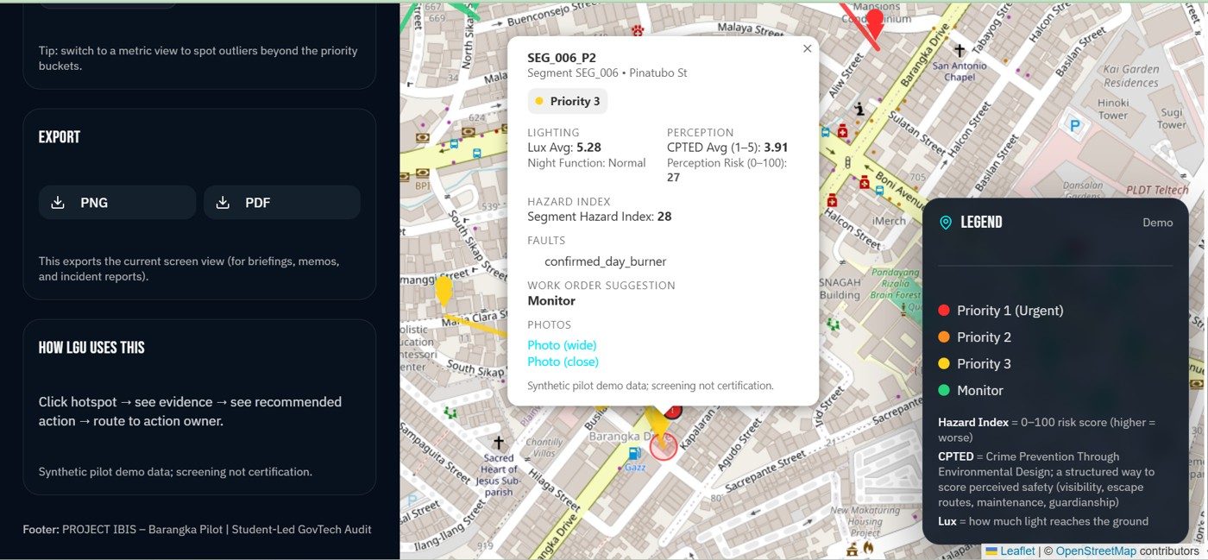This screenshot has width=1208, height=560.
Task: Click the EXPORT section heading
Action: [x=60, y=137]
